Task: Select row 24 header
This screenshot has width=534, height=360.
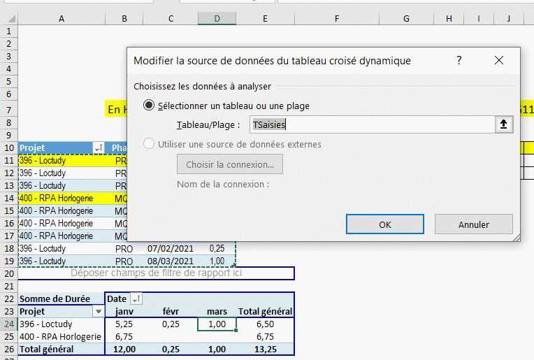Action: click(x=8, y=324)
